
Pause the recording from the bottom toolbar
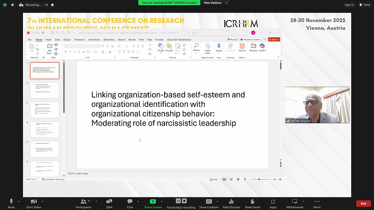[178, 201]
